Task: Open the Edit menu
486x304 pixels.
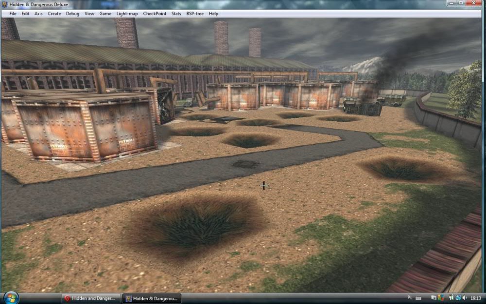Action: 25,14
